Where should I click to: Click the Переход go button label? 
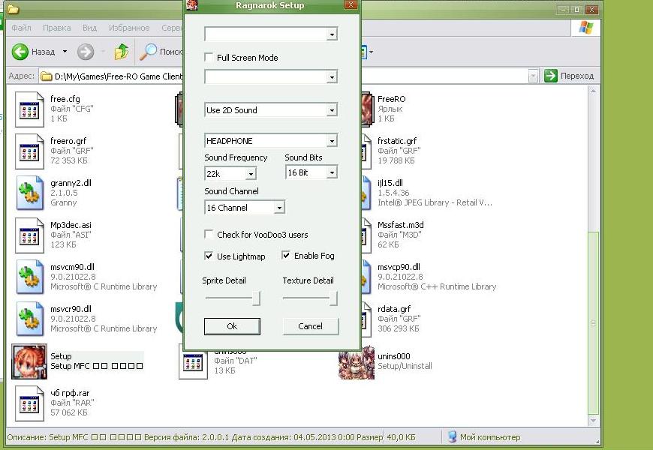576,76
